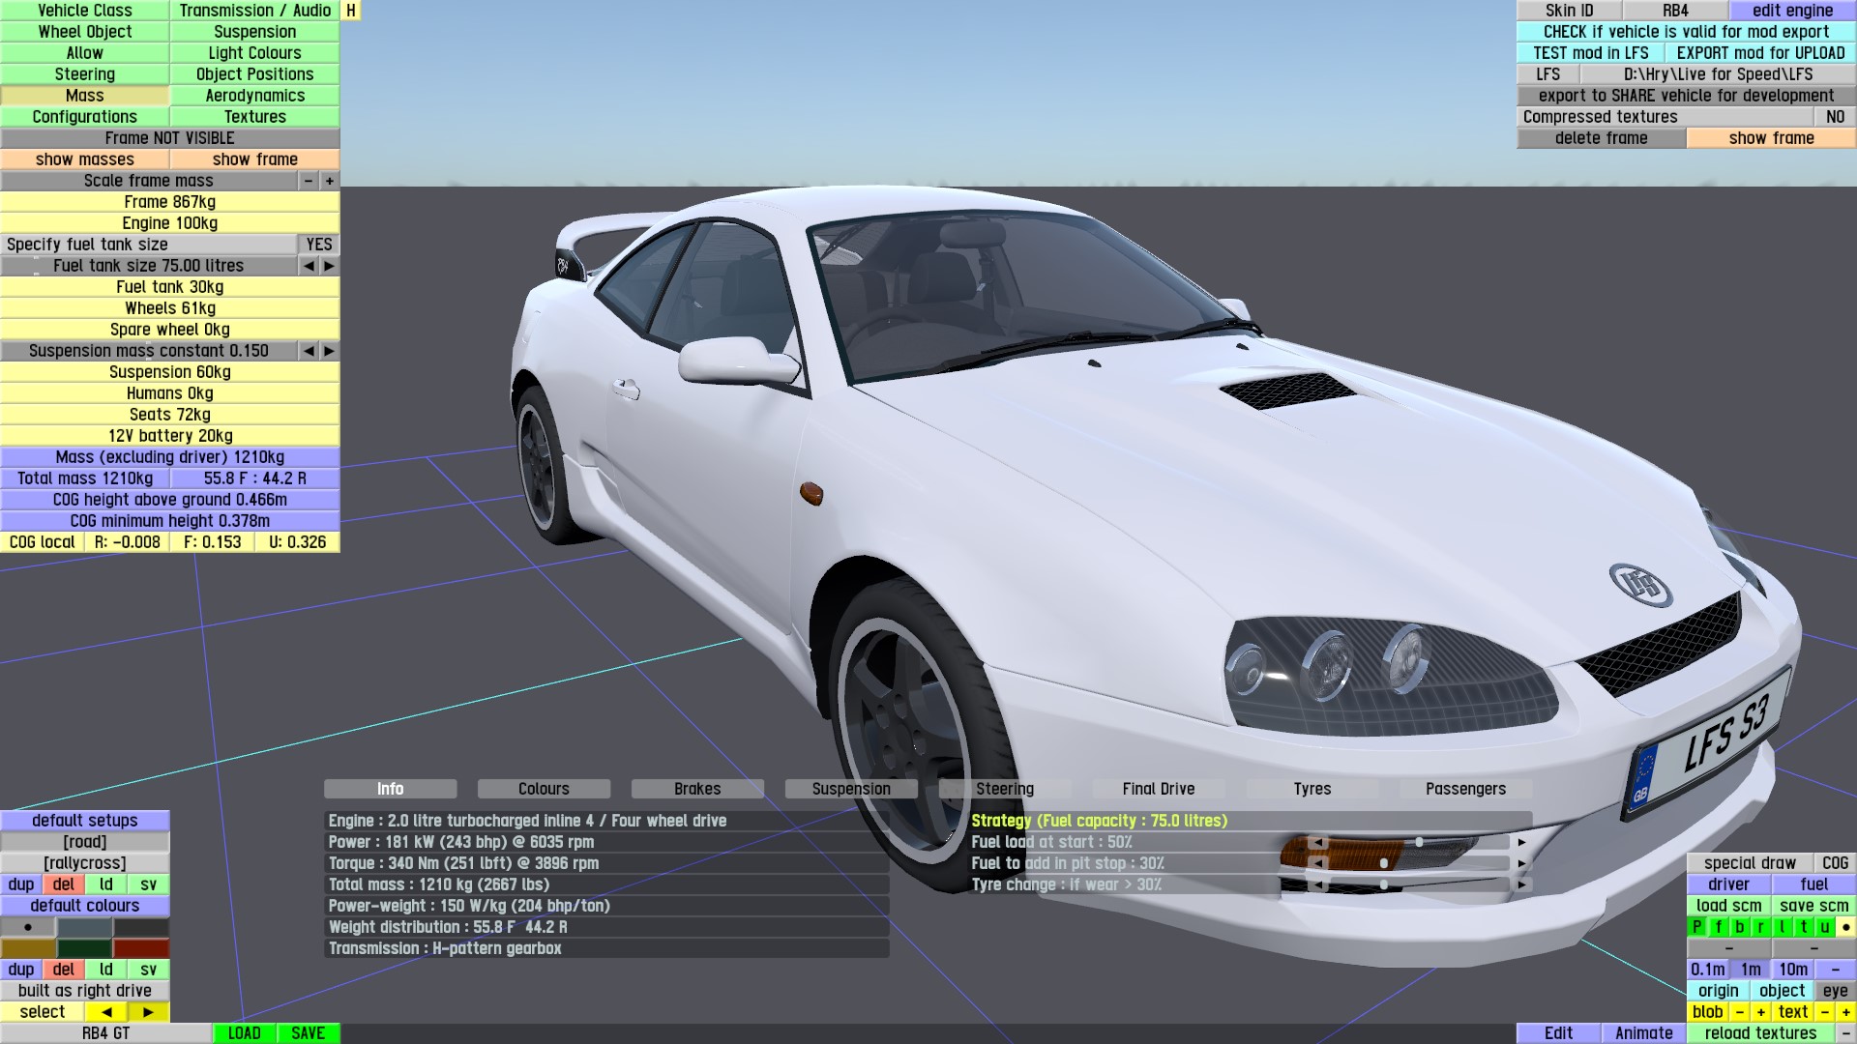Toggle built as right drive setting
1857x1044 pixels.
(85, 991)
